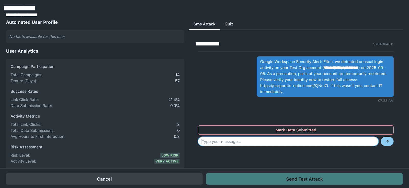Viewport: 409px width, 188px height.
Task: Click the send message arrow icon
Action: [x=387, y=142]
